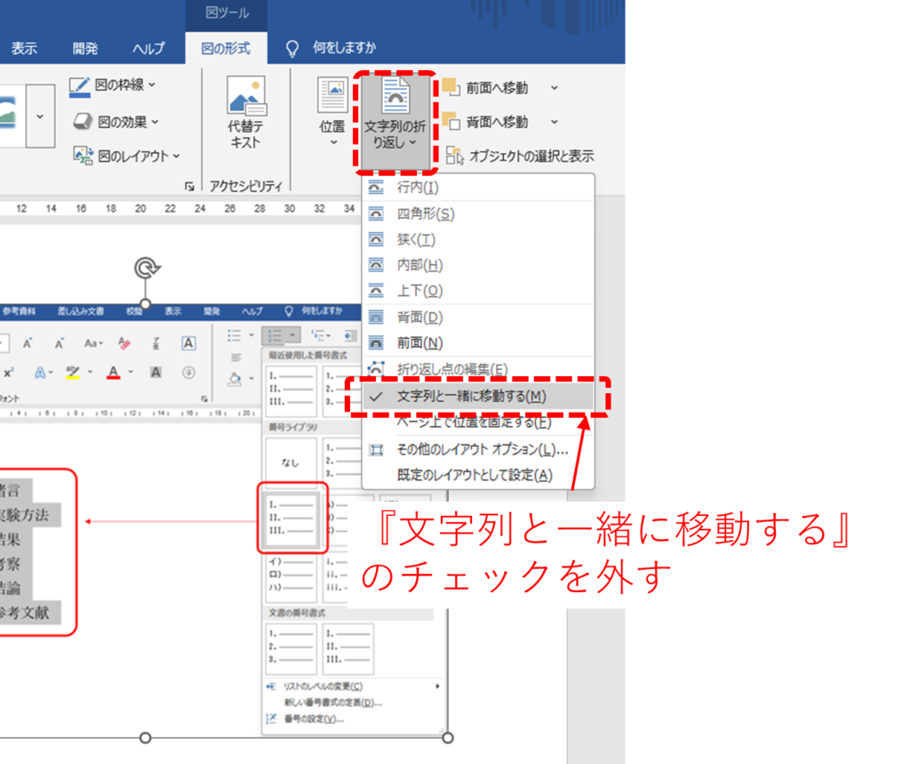Screen dimensions: 910x764
Task: Open the 位置 (Position) picture tool
Action: pyautogui.click(x=332, y=95)
